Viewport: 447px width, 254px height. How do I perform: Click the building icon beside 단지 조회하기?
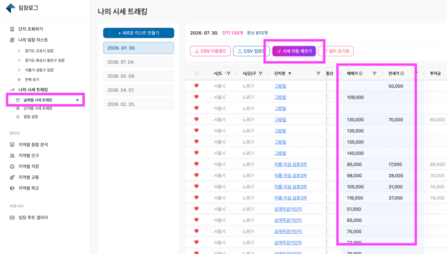(12, 29)
